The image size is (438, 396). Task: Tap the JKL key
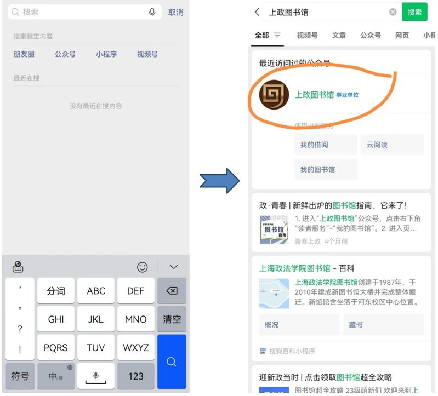[96, 319]
